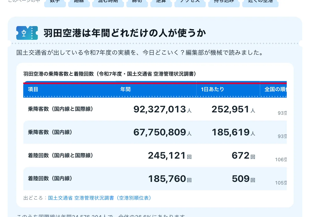Click the 出どころ source label

36,198
